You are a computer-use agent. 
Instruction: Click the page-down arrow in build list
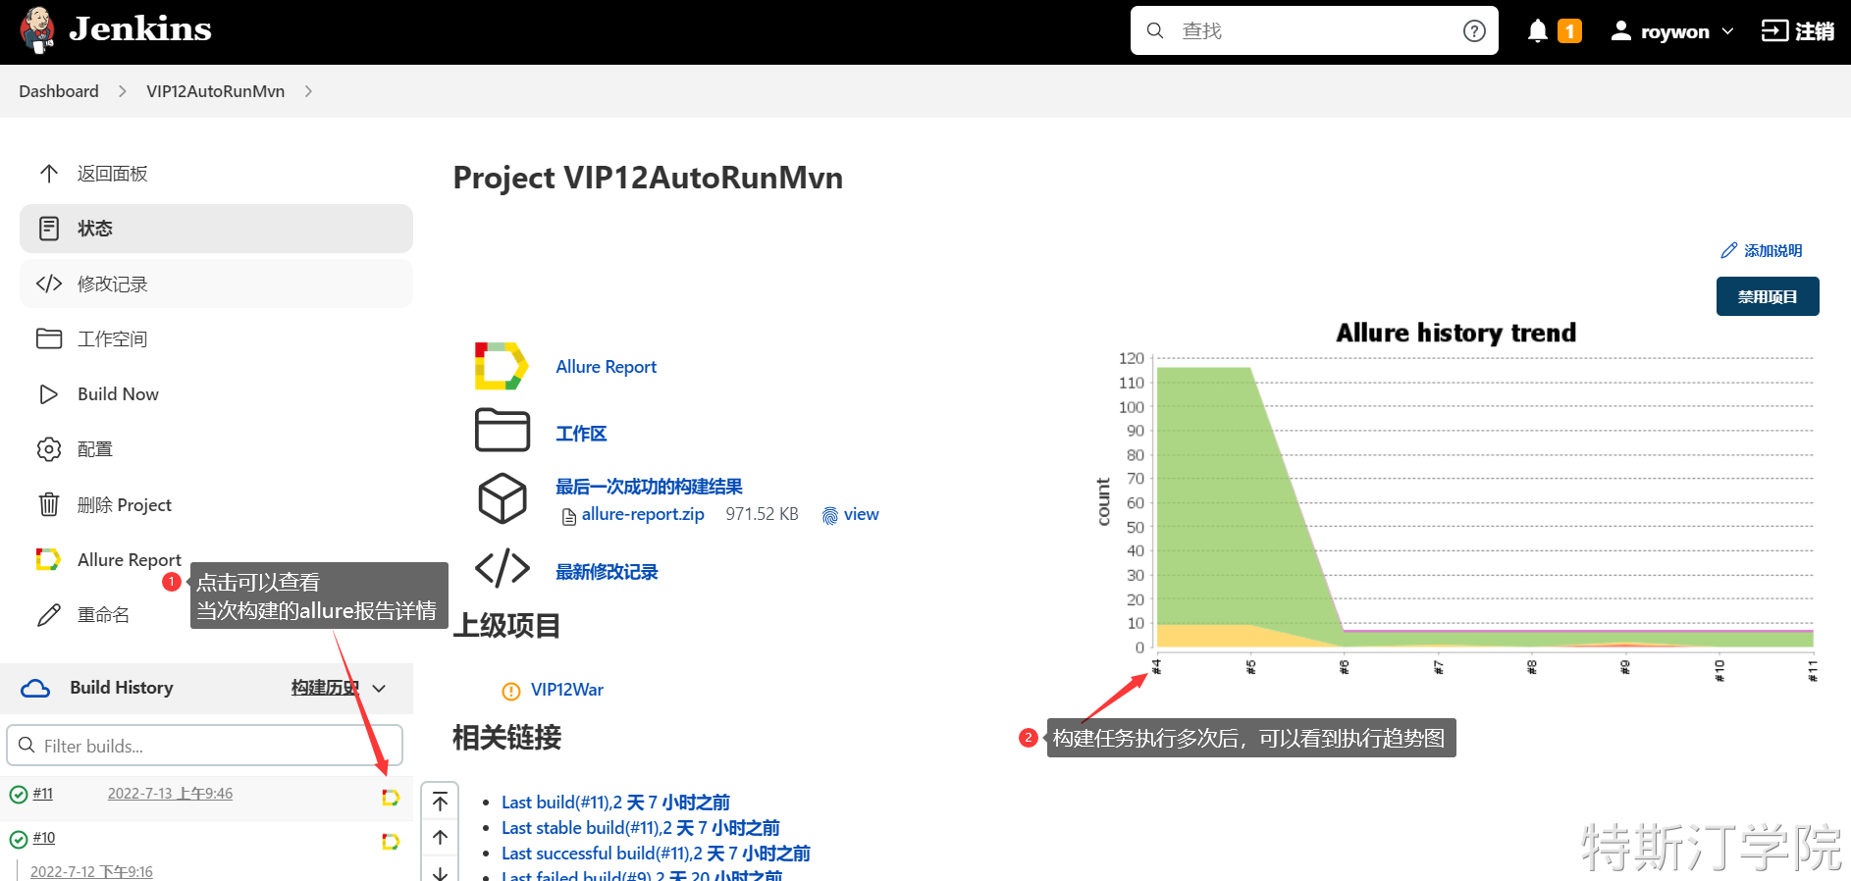tap(441, 872)
